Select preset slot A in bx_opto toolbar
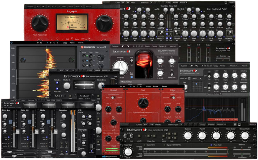 point(49,7)
